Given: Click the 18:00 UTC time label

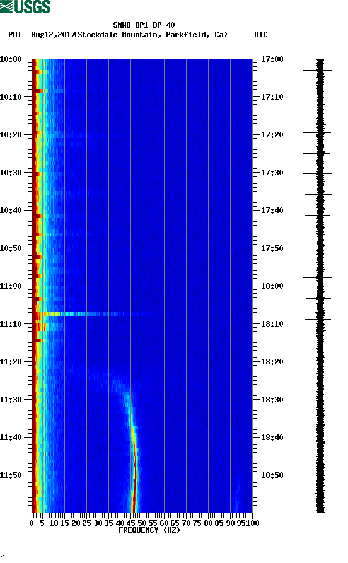Looking at the screenshot, I should [x=272, y=286].
